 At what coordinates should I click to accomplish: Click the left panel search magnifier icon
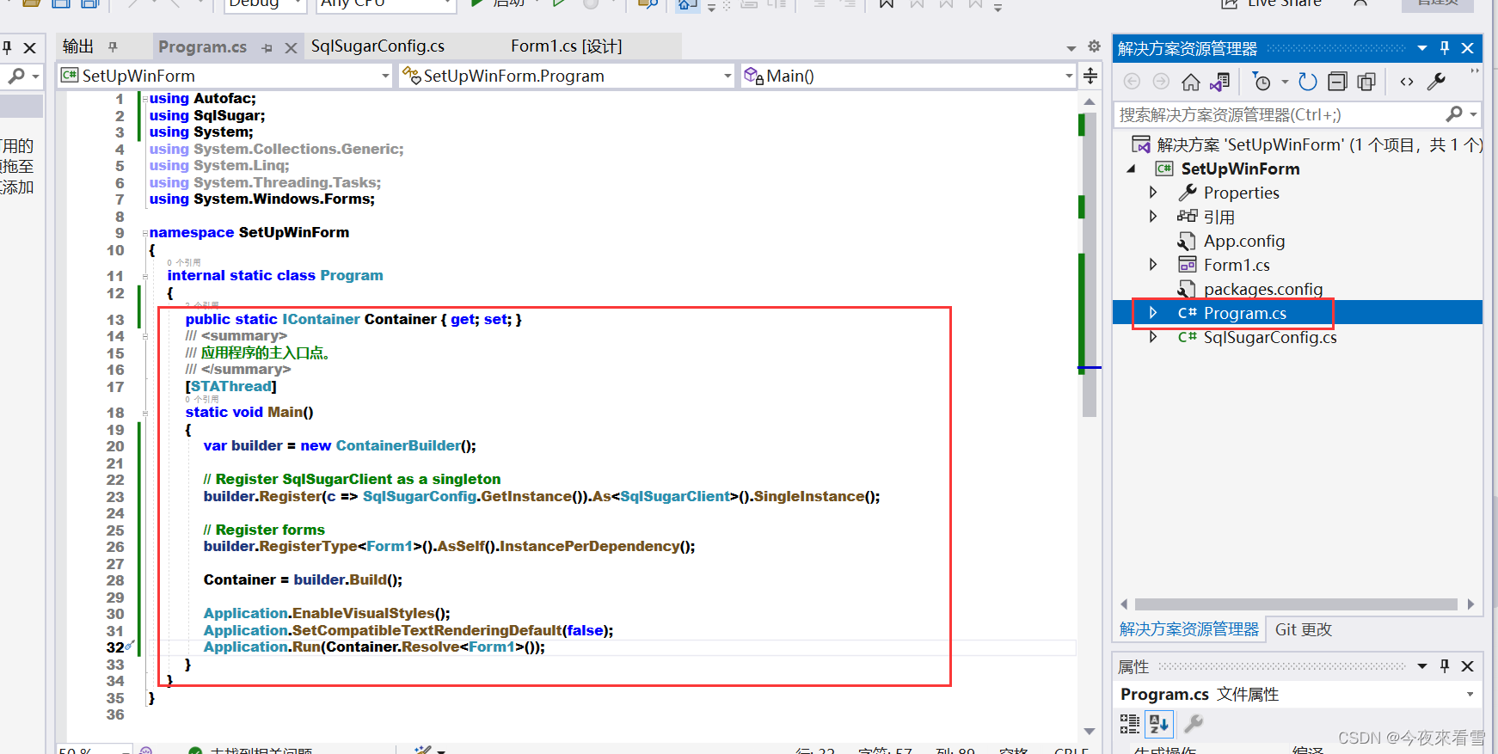coord(15,77)
